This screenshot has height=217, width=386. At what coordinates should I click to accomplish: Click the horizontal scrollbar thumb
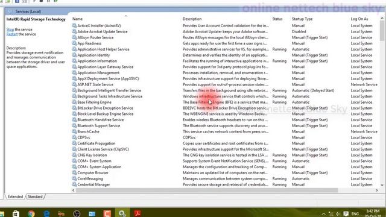(207, 190)
